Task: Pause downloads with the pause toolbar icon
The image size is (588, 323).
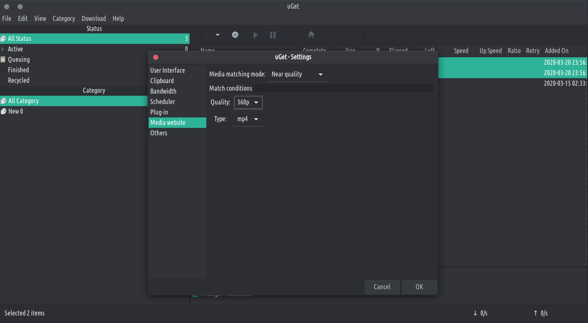Action: click(x=273, y=35)
